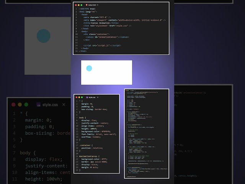Click the CSS file icon on the small style.css tab
This screenshot has height=184, width=245.
pos(87,97)
